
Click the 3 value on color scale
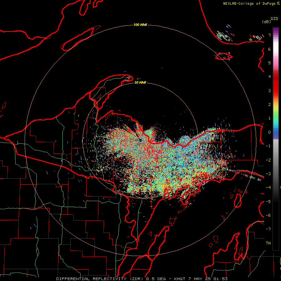point(269,91)
